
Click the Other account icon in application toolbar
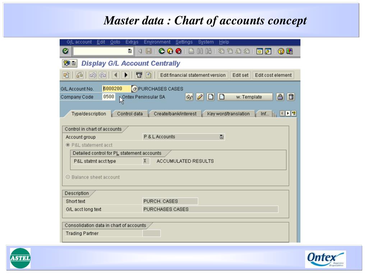point(66,75)
